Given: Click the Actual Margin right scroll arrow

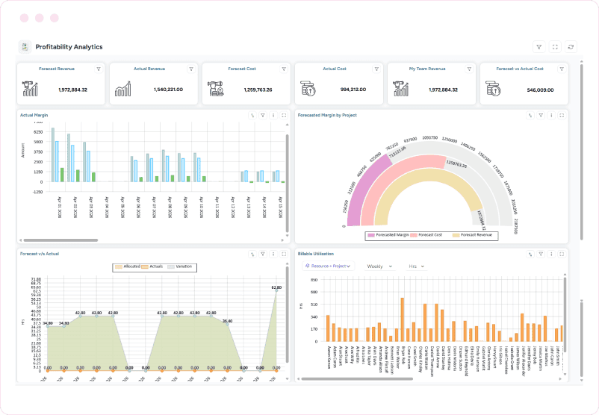Looking at the screenshot, I should point(282,240).
